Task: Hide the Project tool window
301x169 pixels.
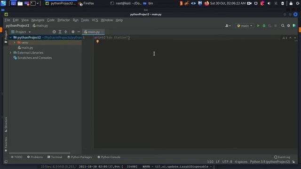Action: 79,32
